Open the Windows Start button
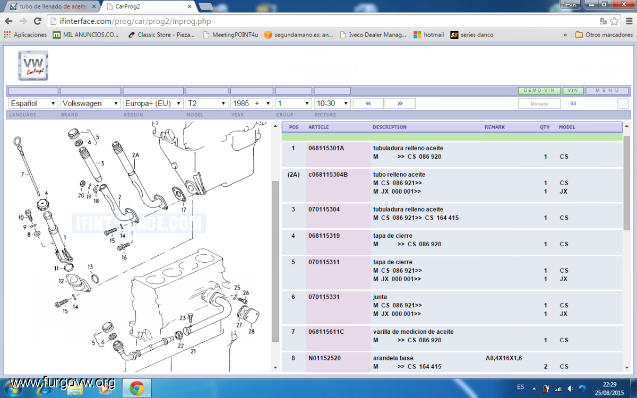The width and height of the screenshot is (637, 398). (12, 388)
